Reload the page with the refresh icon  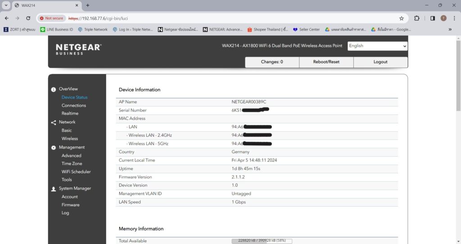point(28,18)
